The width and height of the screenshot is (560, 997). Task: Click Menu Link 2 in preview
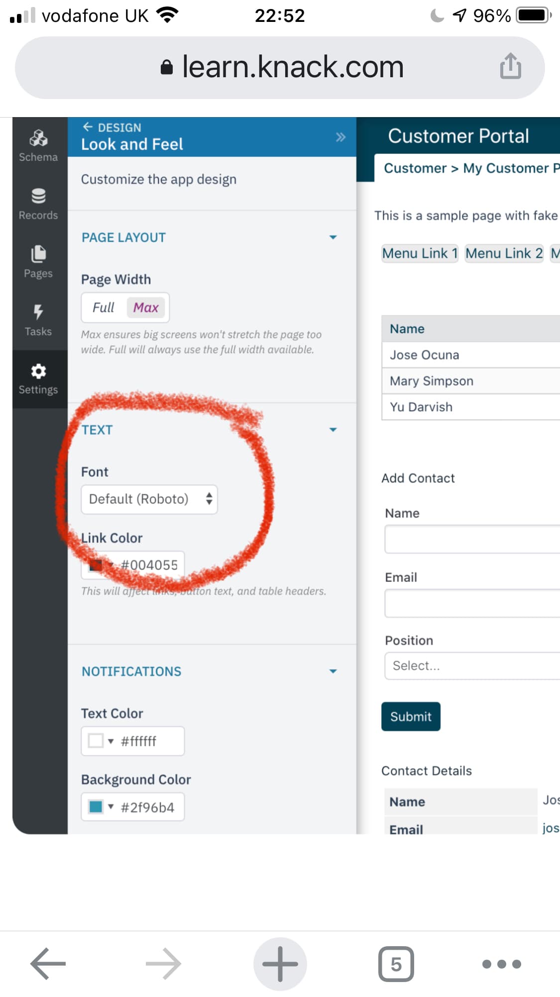(x=504, y=253)
